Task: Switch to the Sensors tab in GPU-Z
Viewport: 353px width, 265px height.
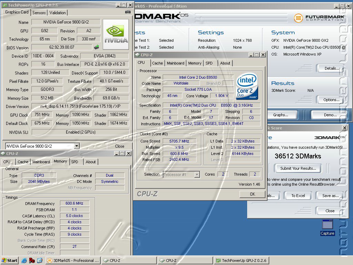Action: point(39,13)
